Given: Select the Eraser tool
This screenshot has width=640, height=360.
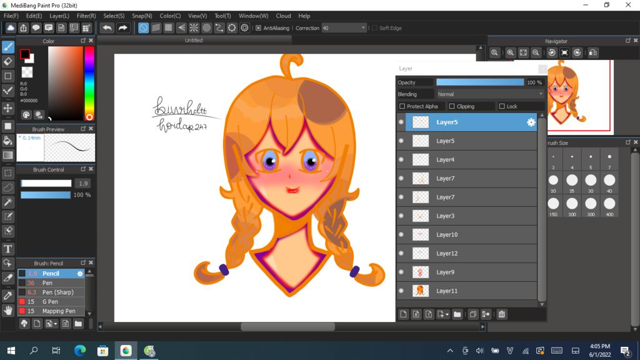Looking at the screenshot, I should 7,62.
